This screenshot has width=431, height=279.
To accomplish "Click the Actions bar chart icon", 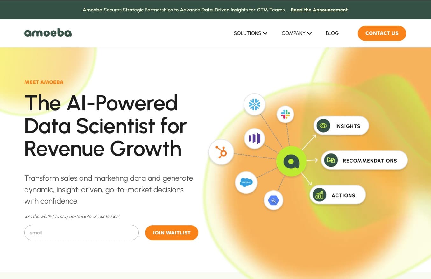I will tap(319, 195).
